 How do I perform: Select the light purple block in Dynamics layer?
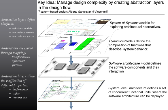(x=61, y=46)
